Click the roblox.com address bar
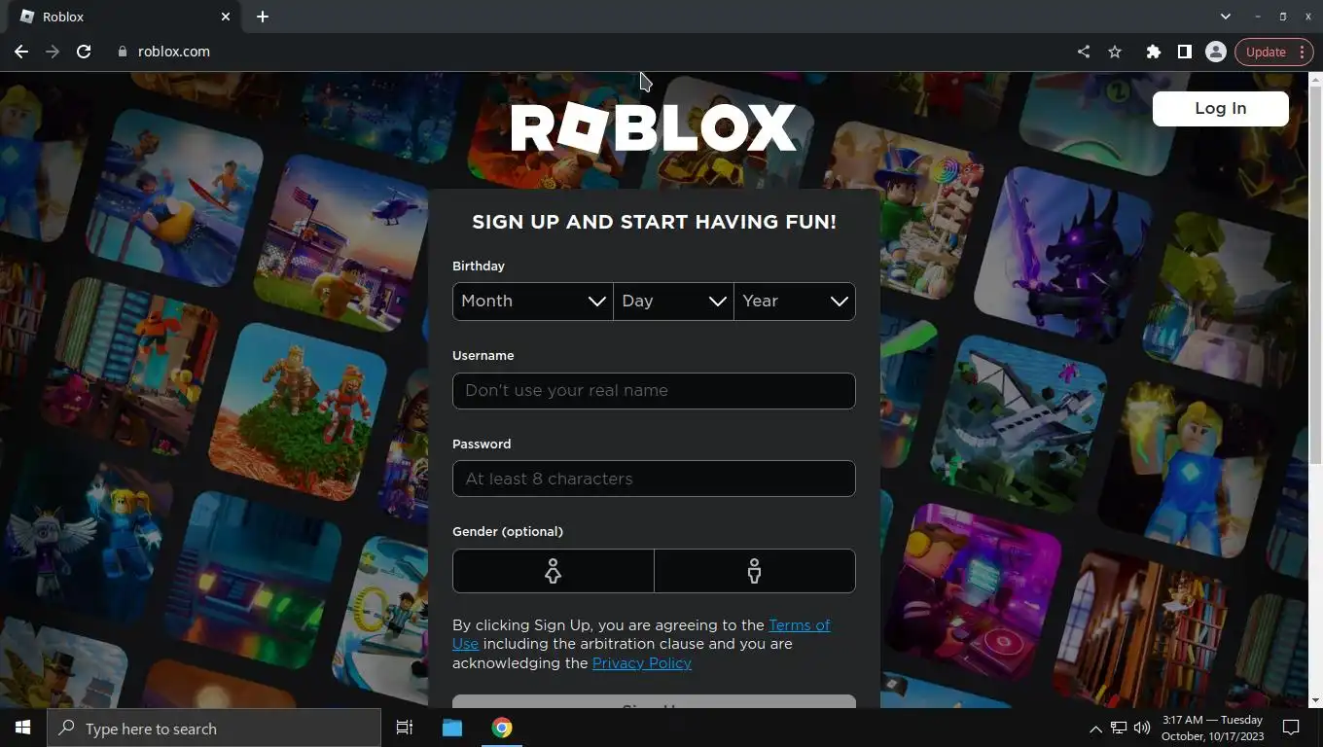Viewport: 1323px width, 747px height. [584, 52]
